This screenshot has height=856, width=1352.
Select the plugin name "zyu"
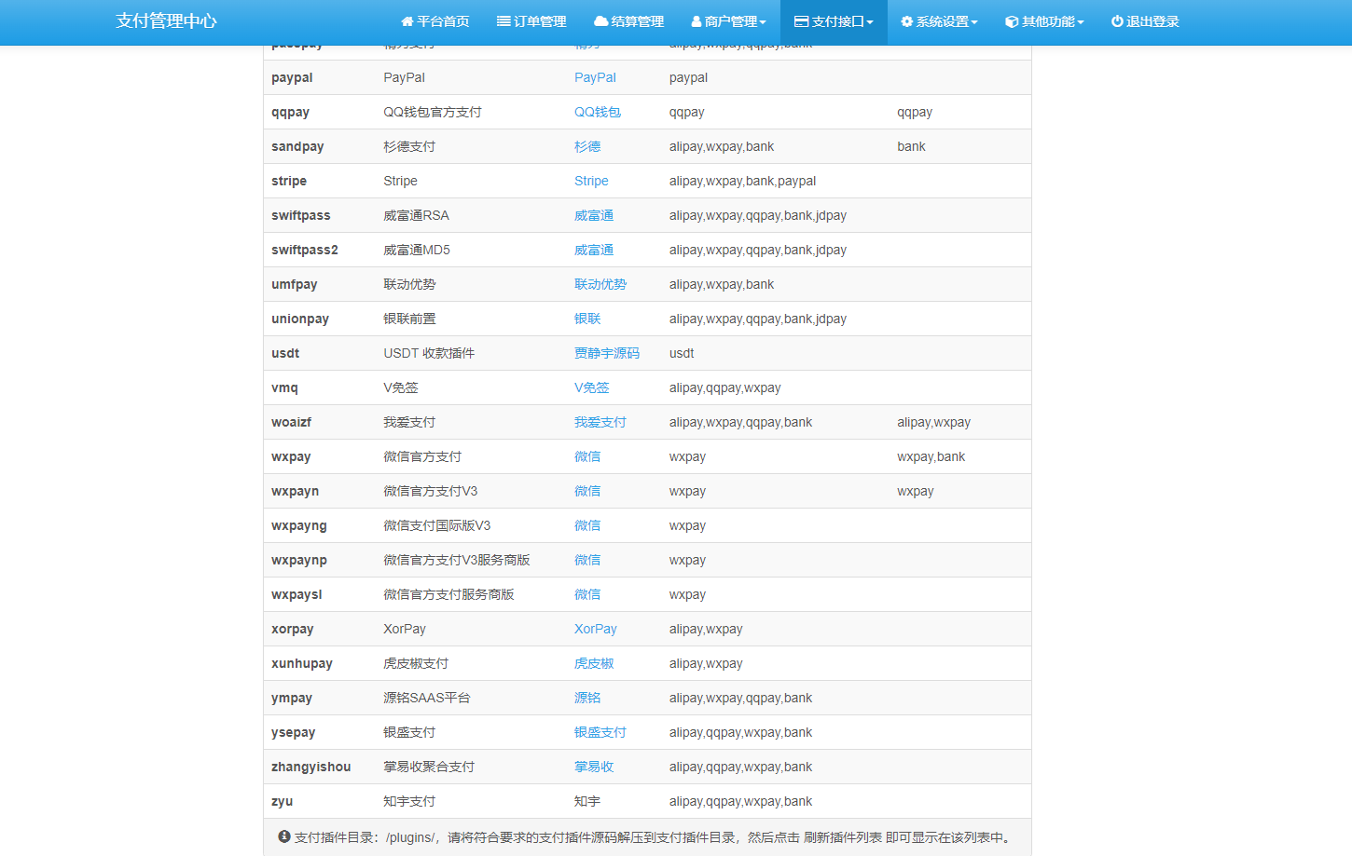point(283,801)
